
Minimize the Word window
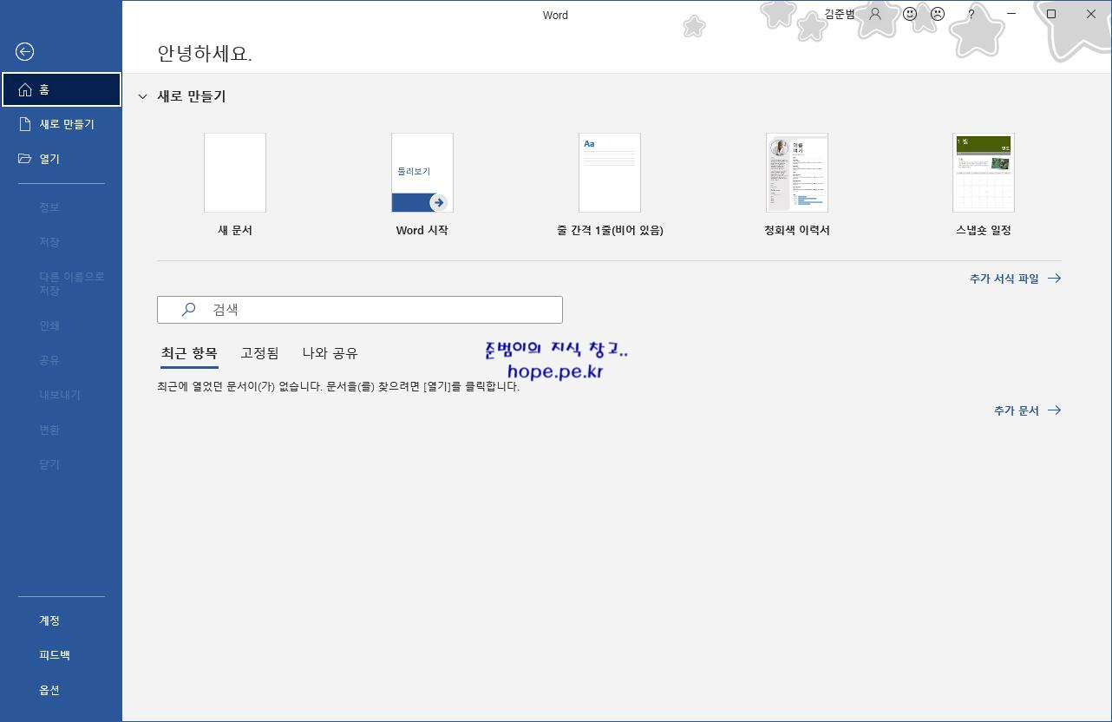1012,14
